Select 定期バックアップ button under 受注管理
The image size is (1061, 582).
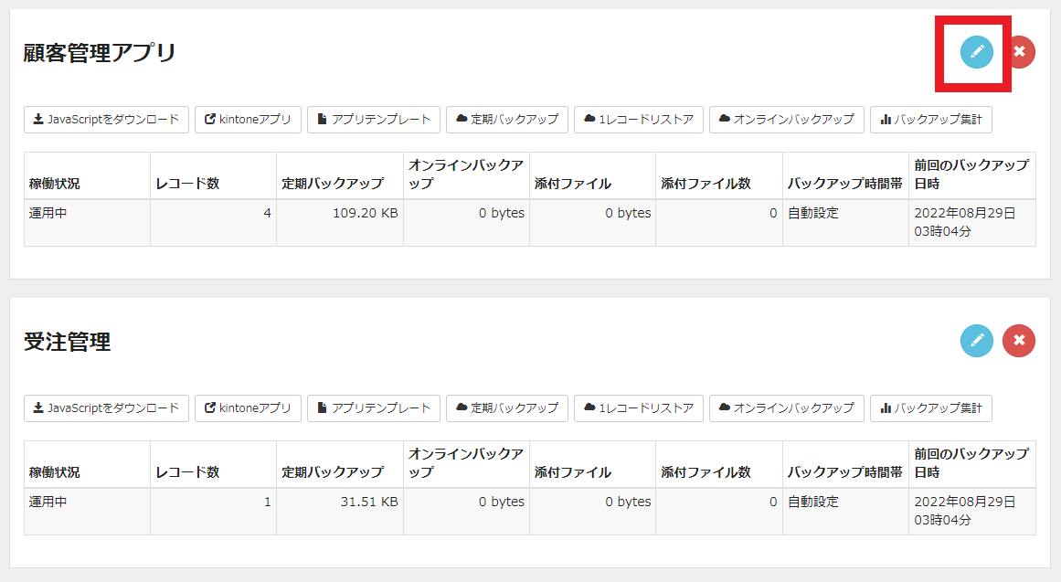[507, 408]
